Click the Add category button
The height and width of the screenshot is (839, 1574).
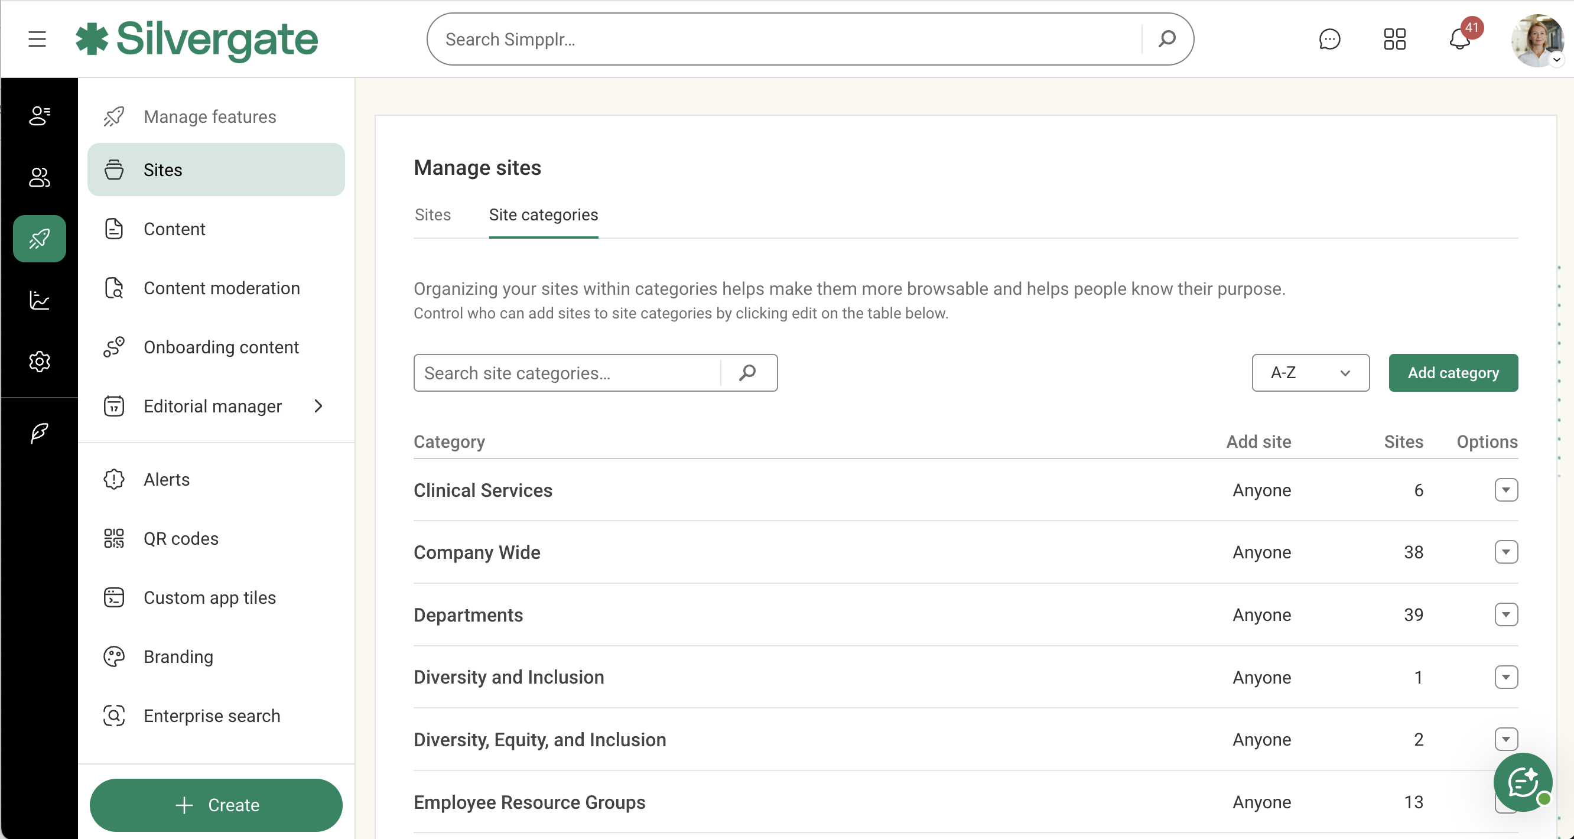(x=1452, y=373)
